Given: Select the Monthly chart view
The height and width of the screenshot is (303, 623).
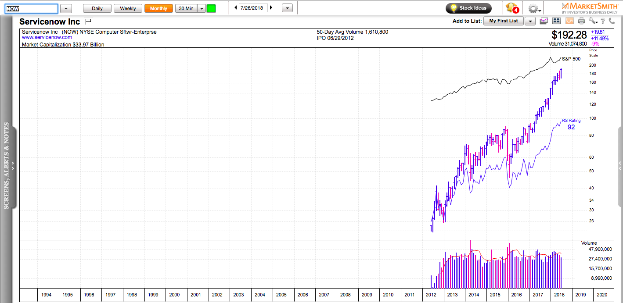Looking at the screenshot, I should point(158,8).
